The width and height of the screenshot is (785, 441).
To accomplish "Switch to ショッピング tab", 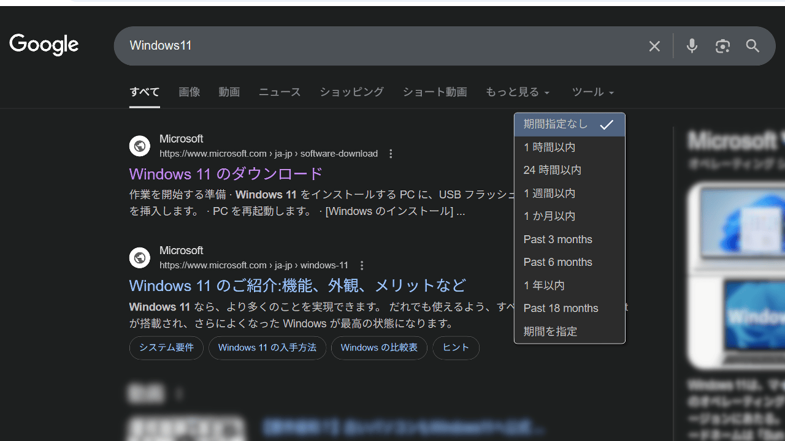I will 352,92.
